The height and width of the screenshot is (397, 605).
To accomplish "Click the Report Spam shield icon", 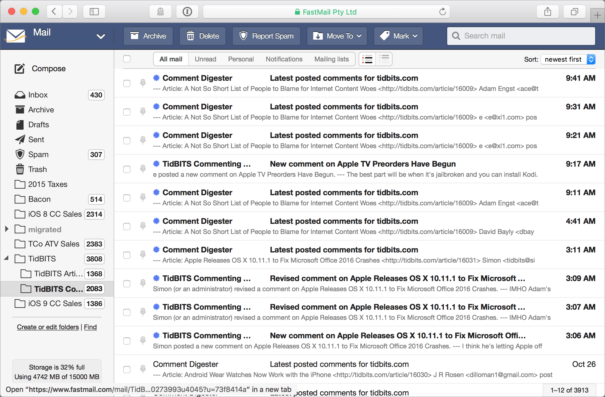I will point(244,36).
